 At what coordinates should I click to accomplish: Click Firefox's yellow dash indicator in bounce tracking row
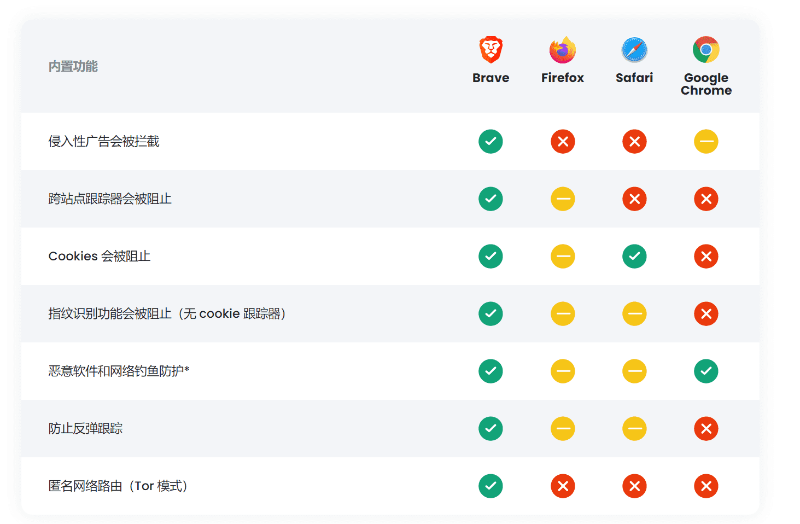tap(563, 428)
